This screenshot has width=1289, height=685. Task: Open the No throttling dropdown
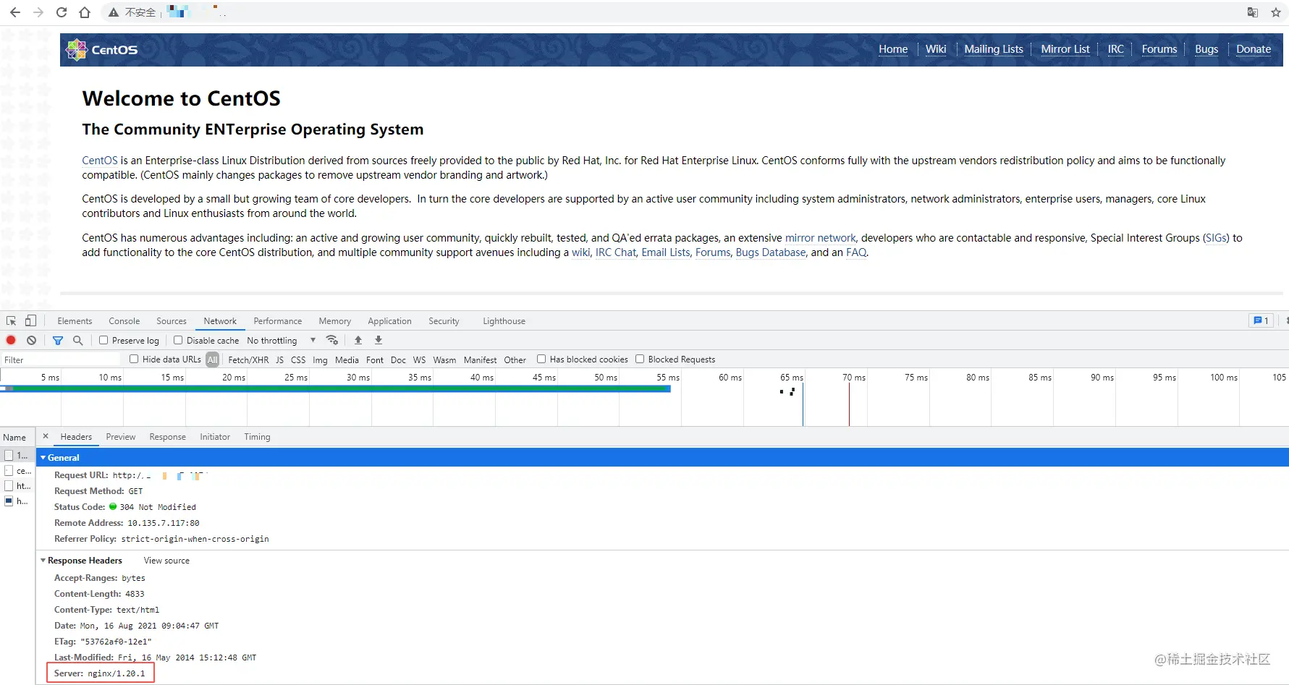click(x=281, y=340)
